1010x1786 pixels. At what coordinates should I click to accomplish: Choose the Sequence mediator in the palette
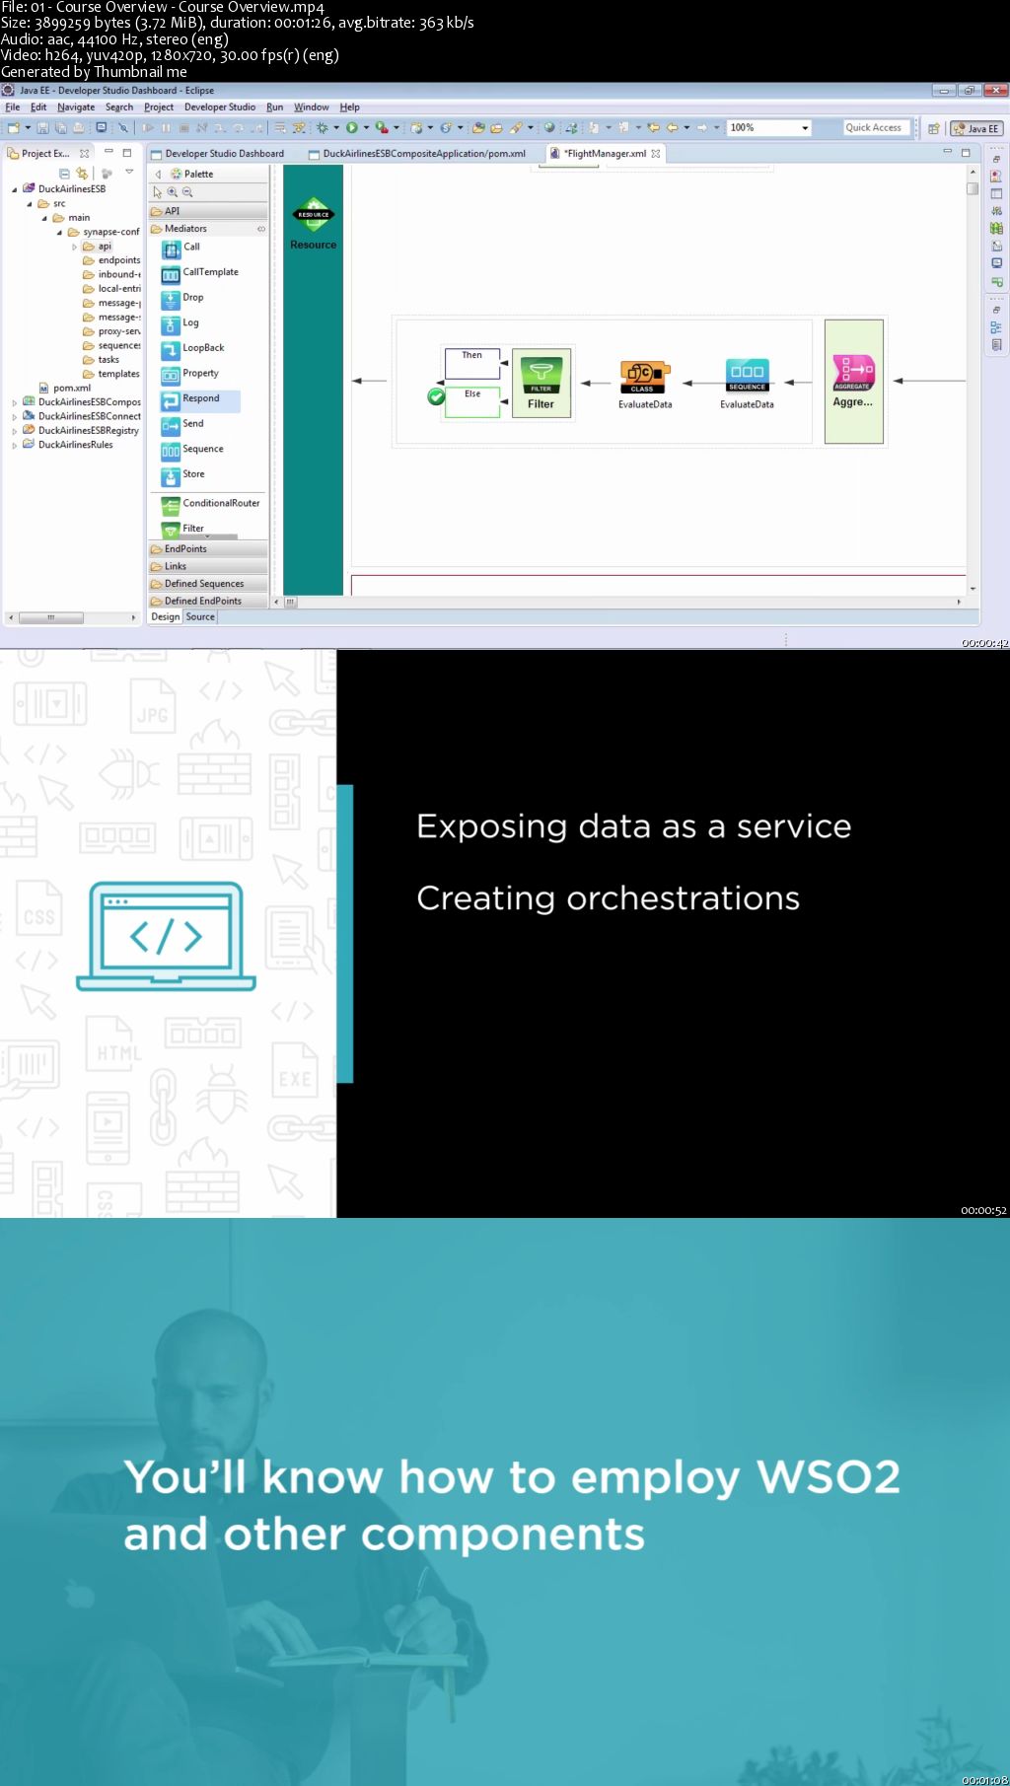pos(193,450)
